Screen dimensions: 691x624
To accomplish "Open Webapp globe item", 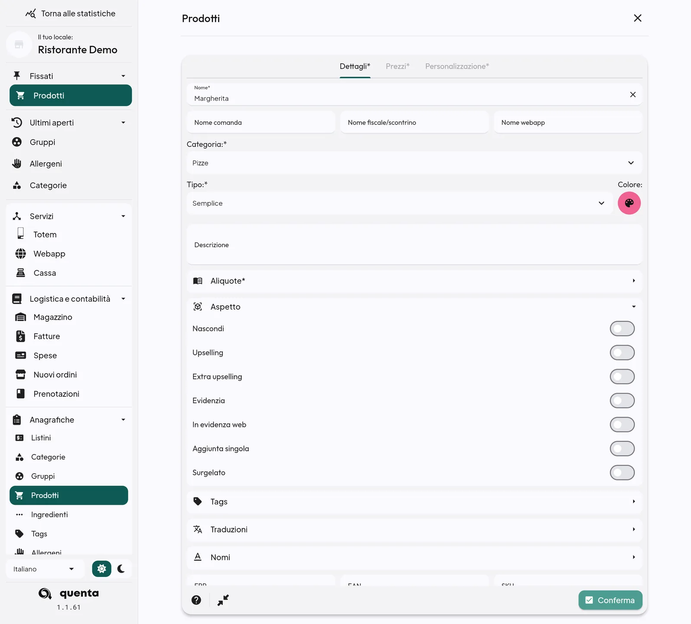I will click(69, 254).
